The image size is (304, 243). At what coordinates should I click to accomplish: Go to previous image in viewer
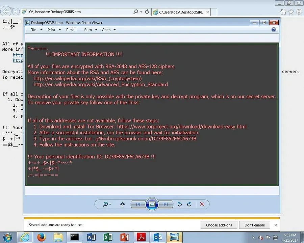click(x=138, y=204)
